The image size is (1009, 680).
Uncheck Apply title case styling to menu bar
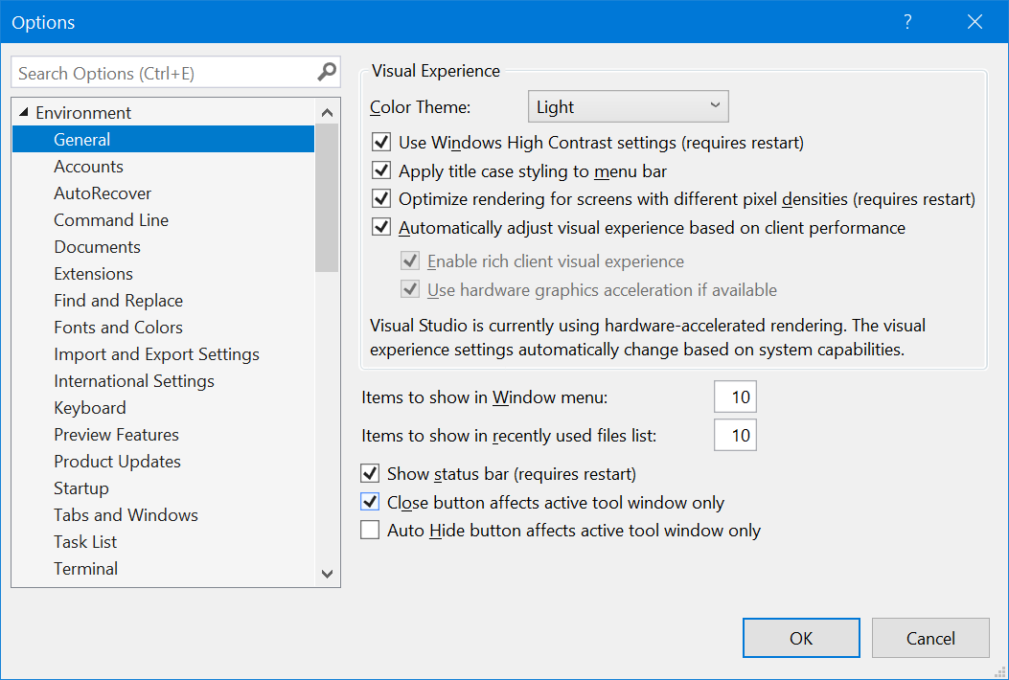coord(381,171)
